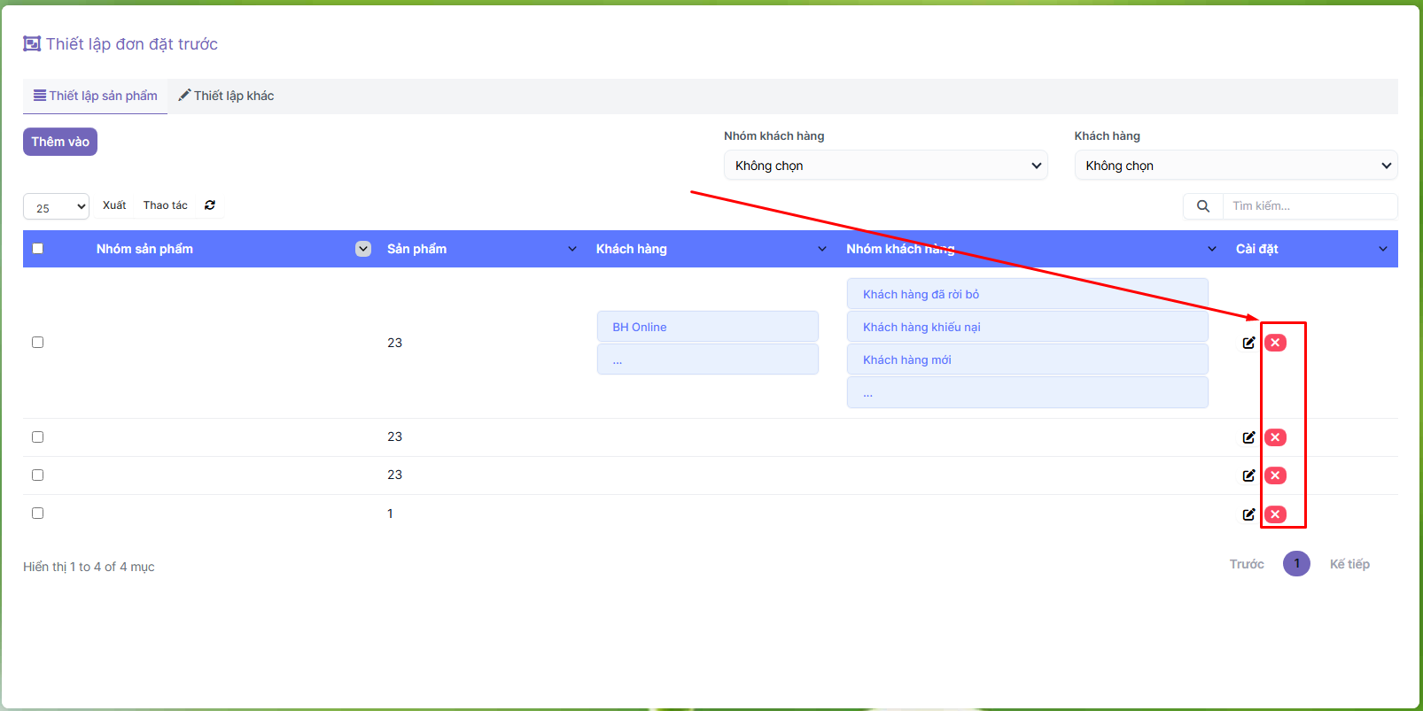The height and width of the screenshot is (711, 1423).
Task: Click the Thêm vào button
Action: [x=60, y=142]
